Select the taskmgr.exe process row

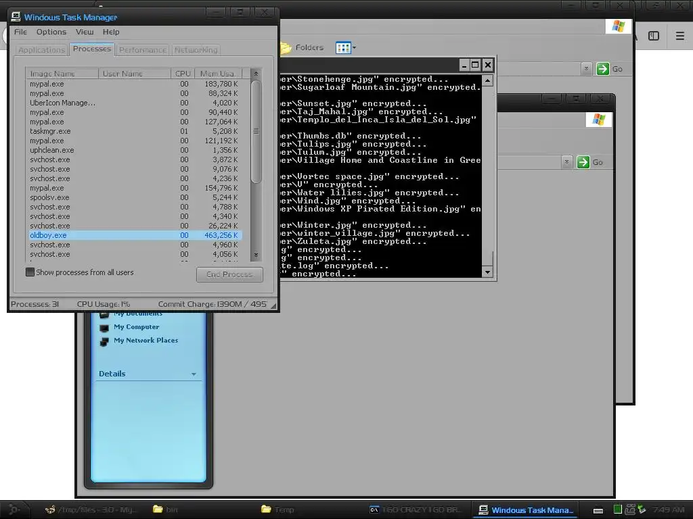click(x=135, y=131)
